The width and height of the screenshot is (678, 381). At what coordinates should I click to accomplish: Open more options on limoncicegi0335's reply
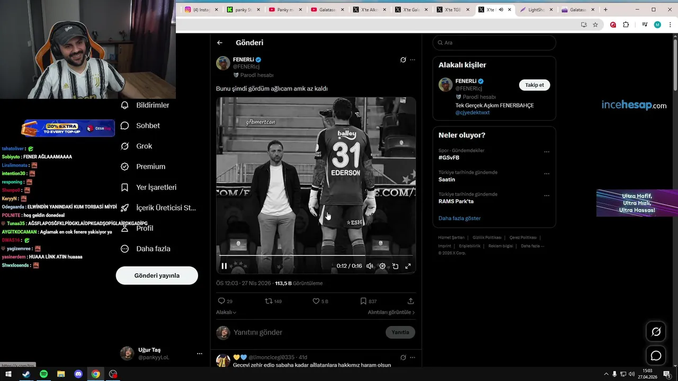pos(413,358)
